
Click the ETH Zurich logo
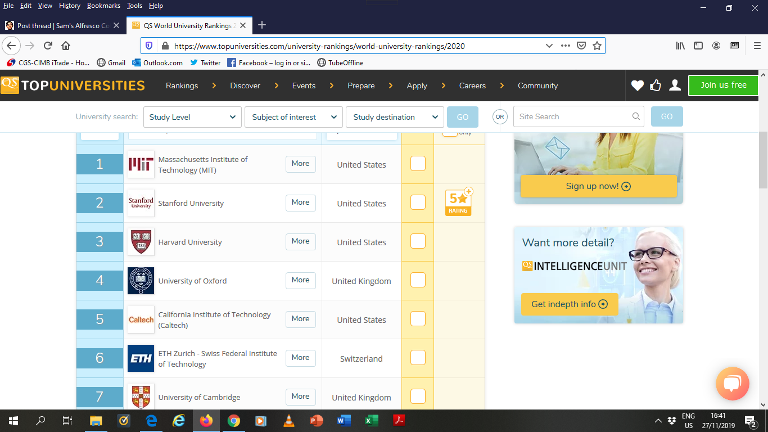[141, 358]
